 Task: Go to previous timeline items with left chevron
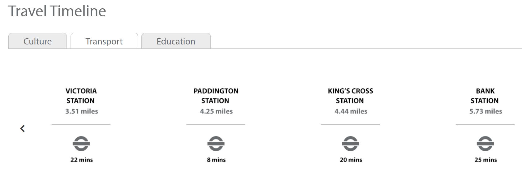coord(22,129)
